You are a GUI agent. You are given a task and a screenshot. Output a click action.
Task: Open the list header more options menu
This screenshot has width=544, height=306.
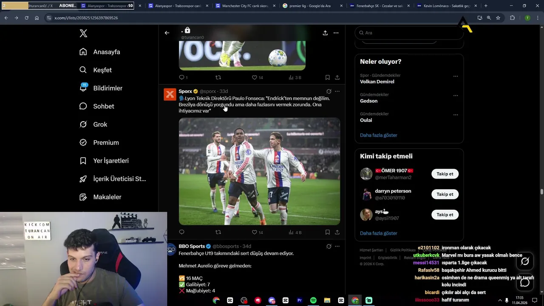pyautogui.click(x=336, y=33)
